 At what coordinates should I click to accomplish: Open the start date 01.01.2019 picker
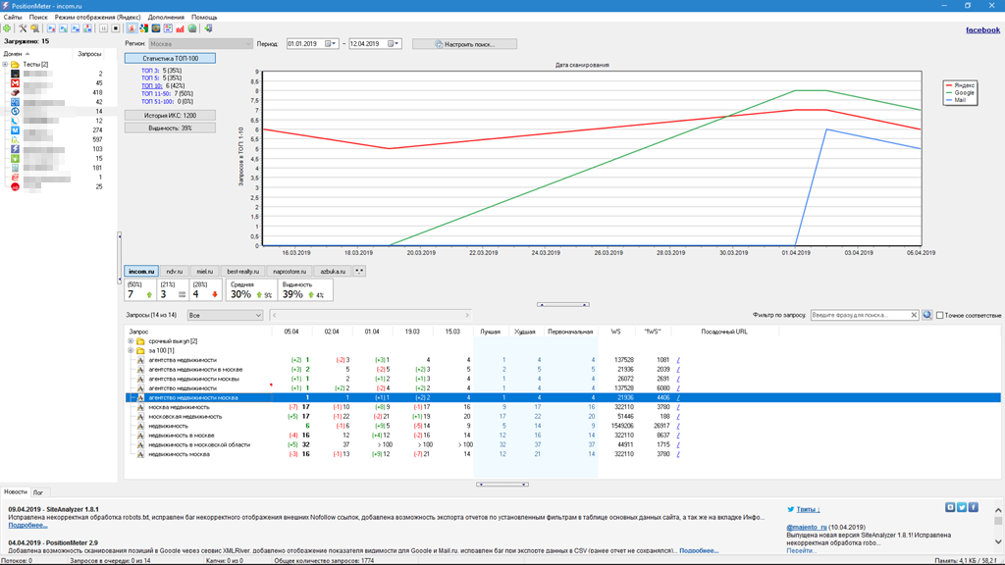(331, 44)
